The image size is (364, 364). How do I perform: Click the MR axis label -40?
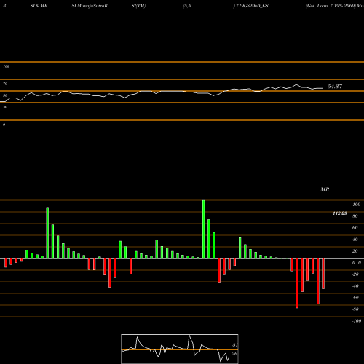click(x=355, y=286)
